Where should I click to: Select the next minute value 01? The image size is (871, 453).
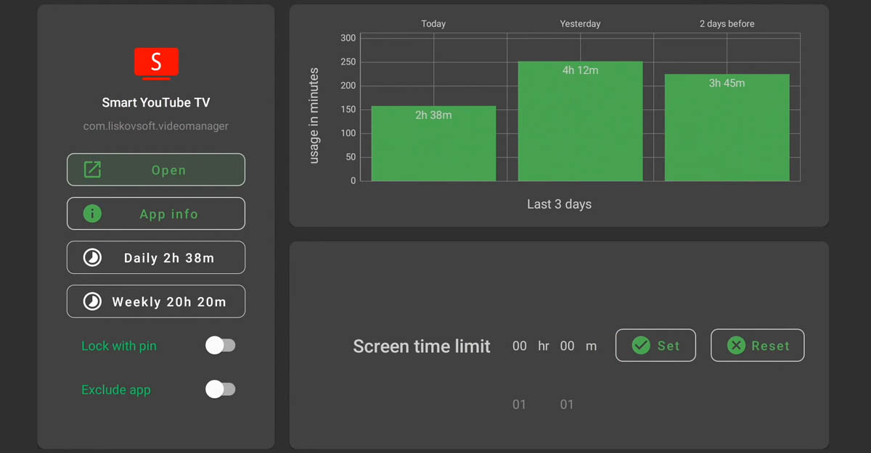(x=567, y=404)
